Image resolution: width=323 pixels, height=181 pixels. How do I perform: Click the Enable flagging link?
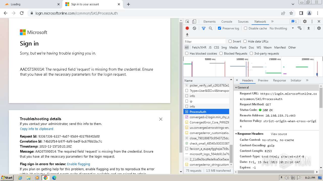[x=78, y=164]
